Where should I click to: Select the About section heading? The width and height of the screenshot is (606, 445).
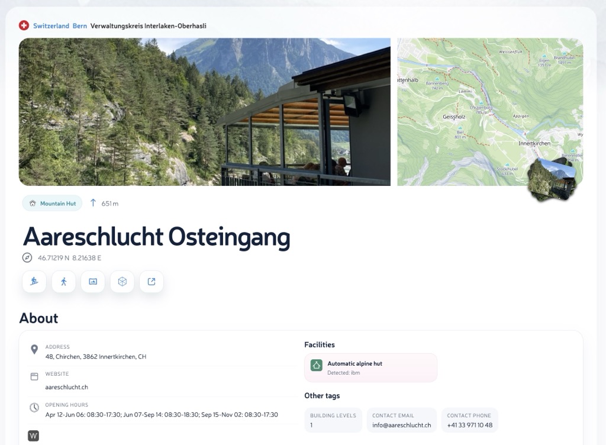[38, 318]
